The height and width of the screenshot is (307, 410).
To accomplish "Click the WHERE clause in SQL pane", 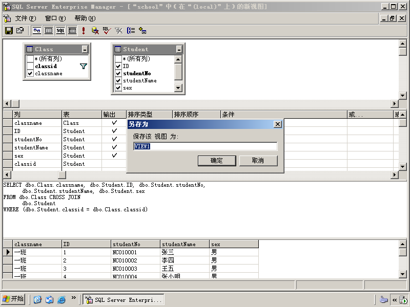I will (x=75, y=209).
